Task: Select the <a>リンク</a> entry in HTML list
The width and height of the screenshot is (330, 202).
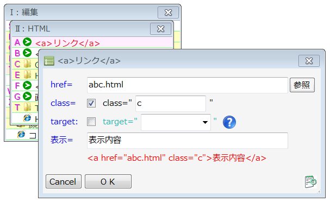Action: click(x=92, y=42)
